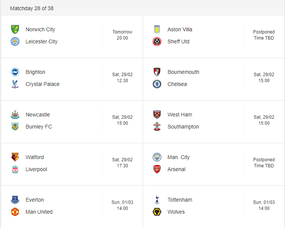The height and width of the screenshot is (228, 285).
Task: Click the Watford vs Liverpool 17:30 kickoff
Action: click(x=122, y=166)
